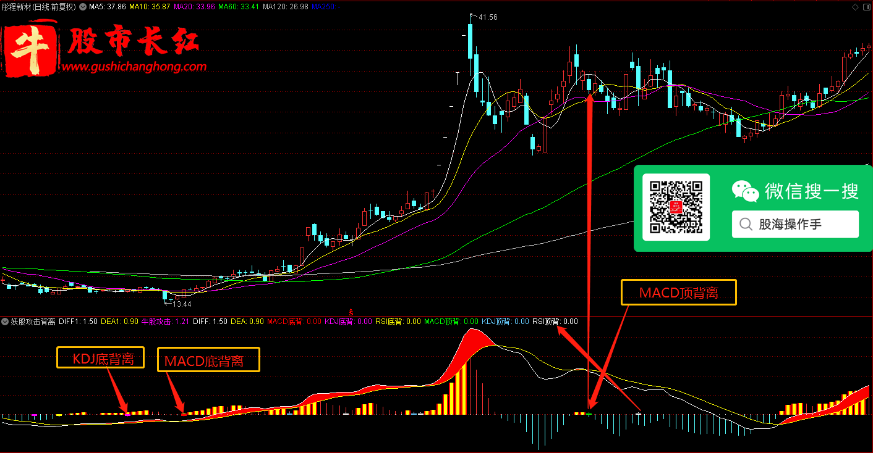The width and height of the screenshot is (873, 453).
Task: Click the MA10: 35.87 label
Action: click(x=150, y=7)
